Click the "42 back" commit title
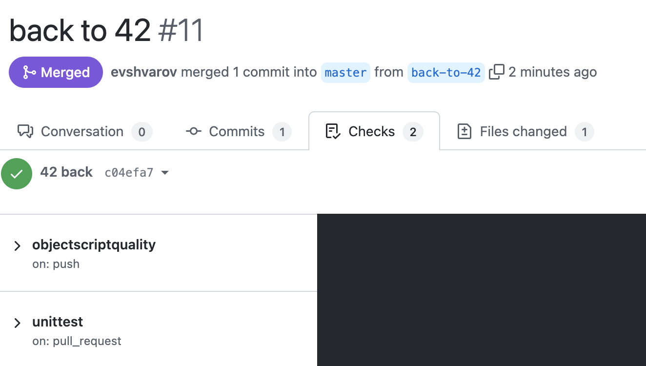Viewport: 646px width, 366px height. coord(66,172)
